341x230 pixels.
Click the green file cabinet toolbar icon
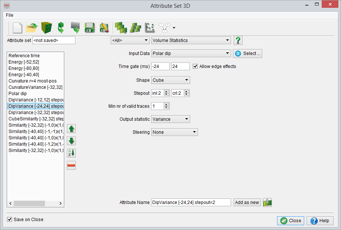tap(46, 28)
